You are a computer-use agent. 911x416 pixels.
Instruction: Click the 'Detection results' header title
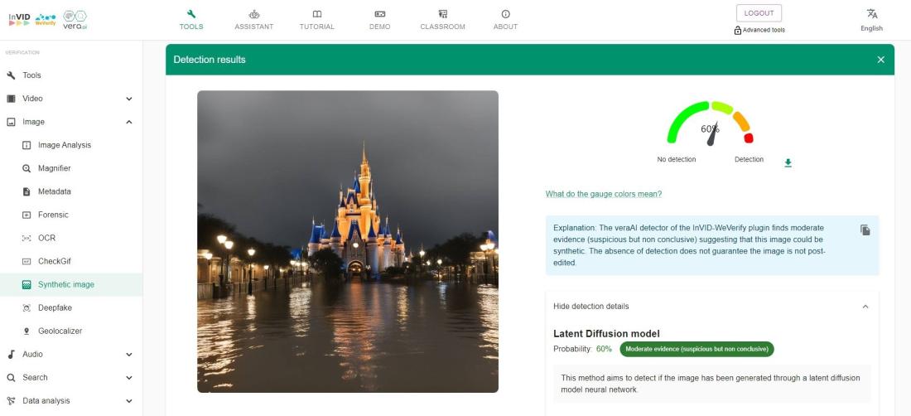(x=210, y=60)
